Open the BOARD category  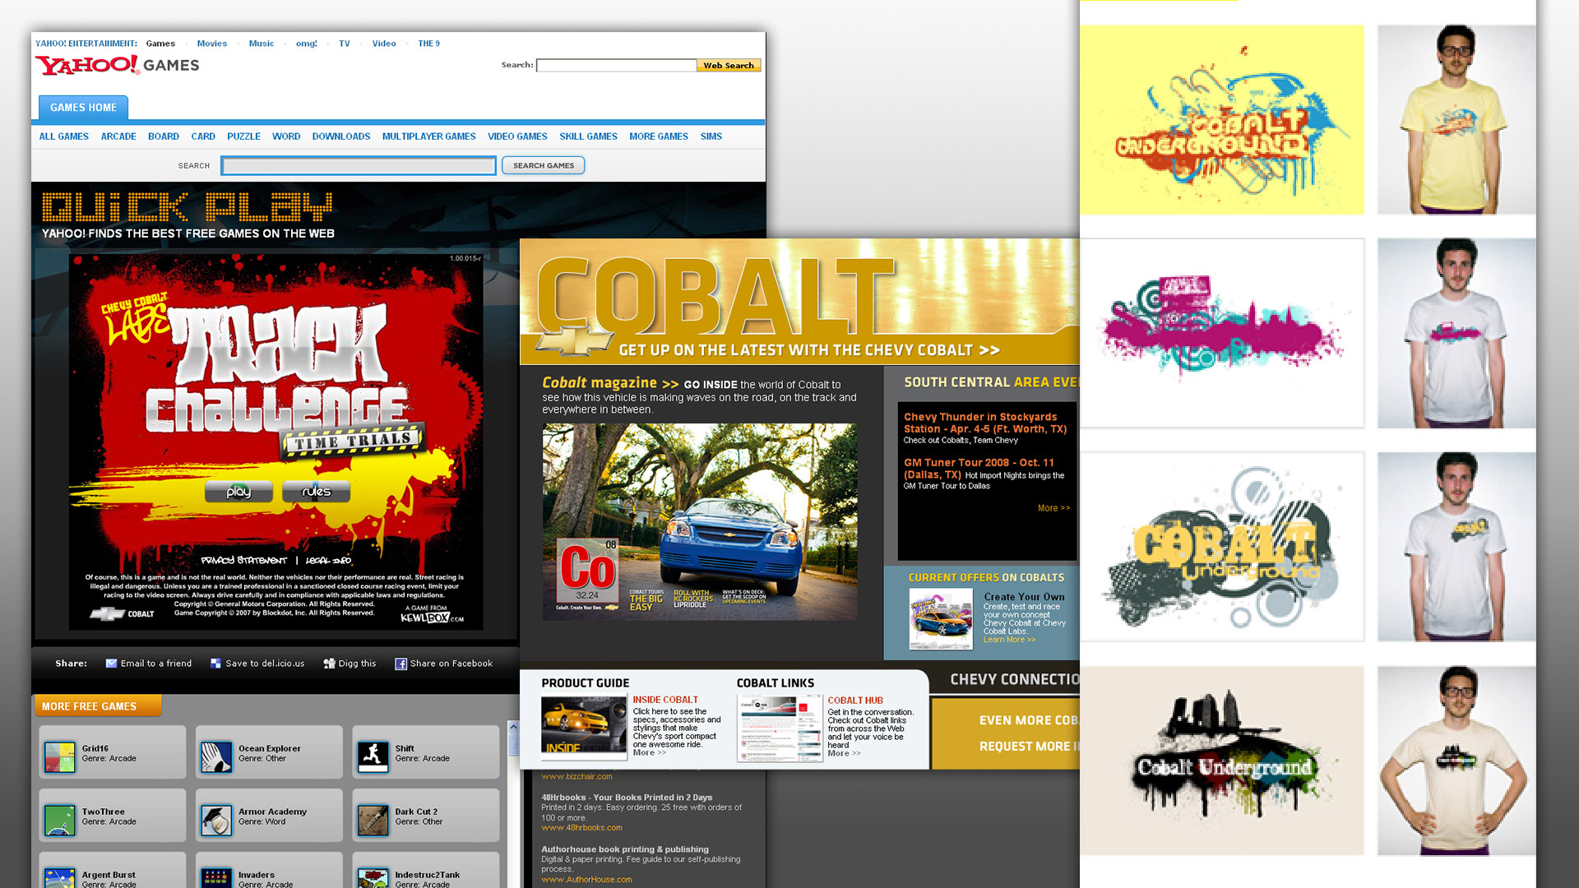click(x=164, y=136)
